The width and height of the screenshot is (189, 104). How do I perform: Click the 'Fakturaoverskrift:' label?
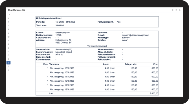pyautogui.click(x=107, y=57)
